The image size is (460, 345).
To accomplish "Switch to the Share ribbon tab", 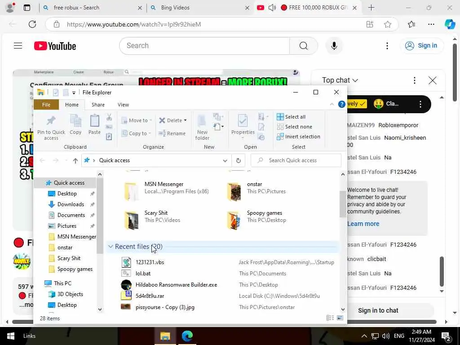I will pyautogui.click(x=98, y=105).
